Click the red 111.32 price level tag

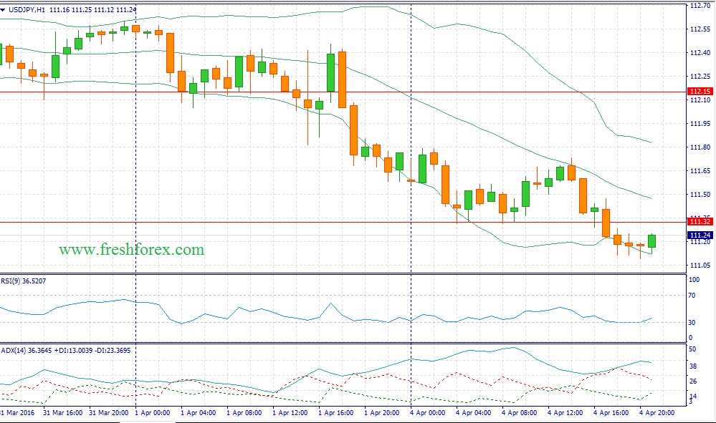[x=699, y=222]
